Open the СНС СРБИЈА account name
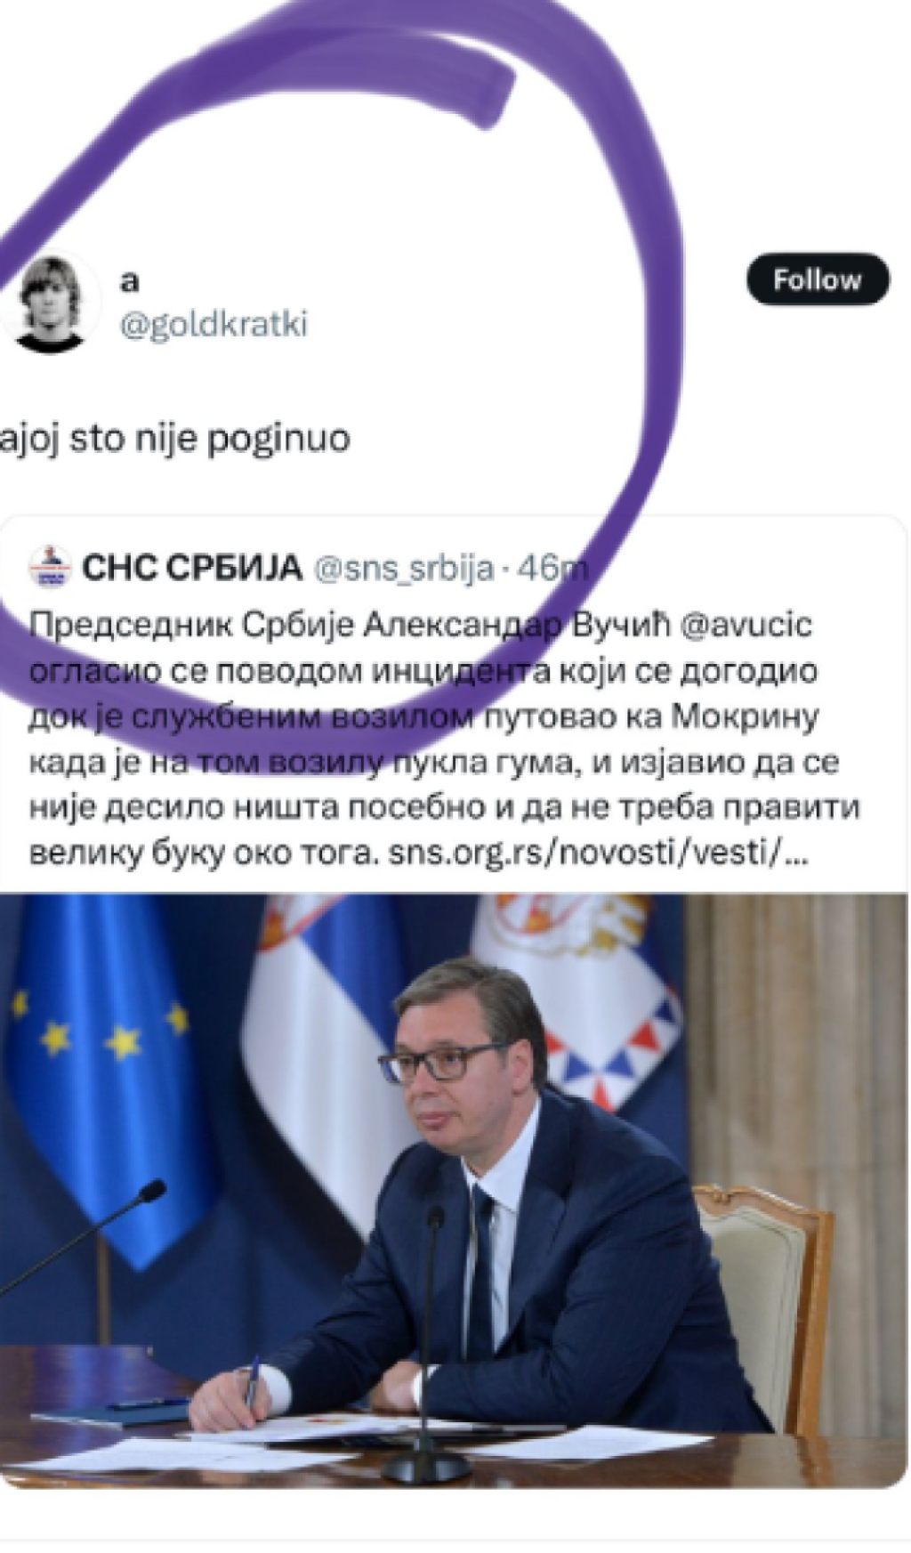Viewport: 911px width, 1553px height. 192,567
